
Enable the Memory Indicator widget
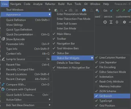pos(112,86)
